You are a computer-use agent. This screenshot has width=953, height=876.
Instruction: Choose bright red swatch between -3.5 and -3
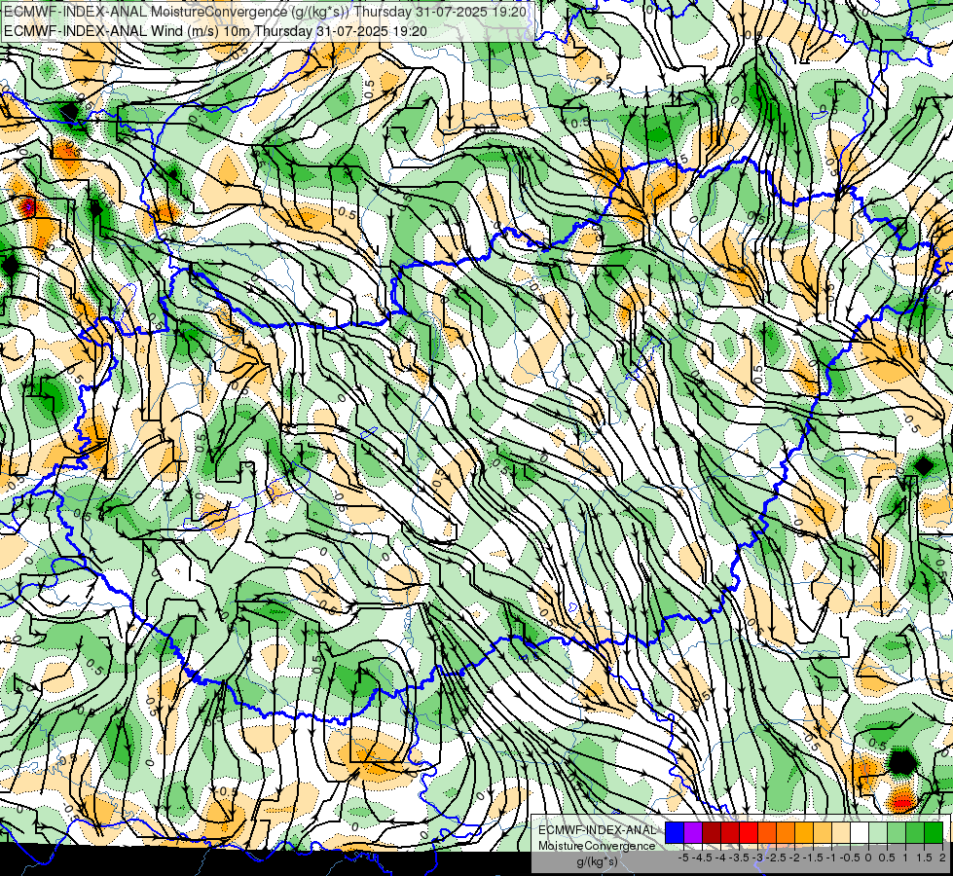point(749,832)
